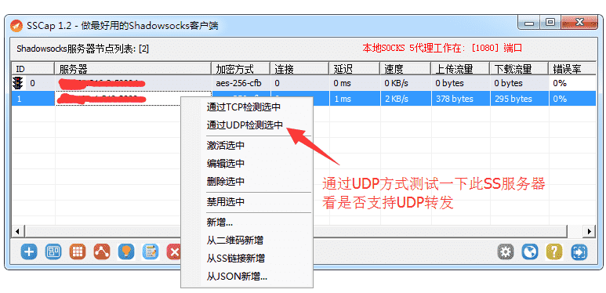606x293 pixels.
Task: Sort by the 加密方式 column header
Action: 241,69
